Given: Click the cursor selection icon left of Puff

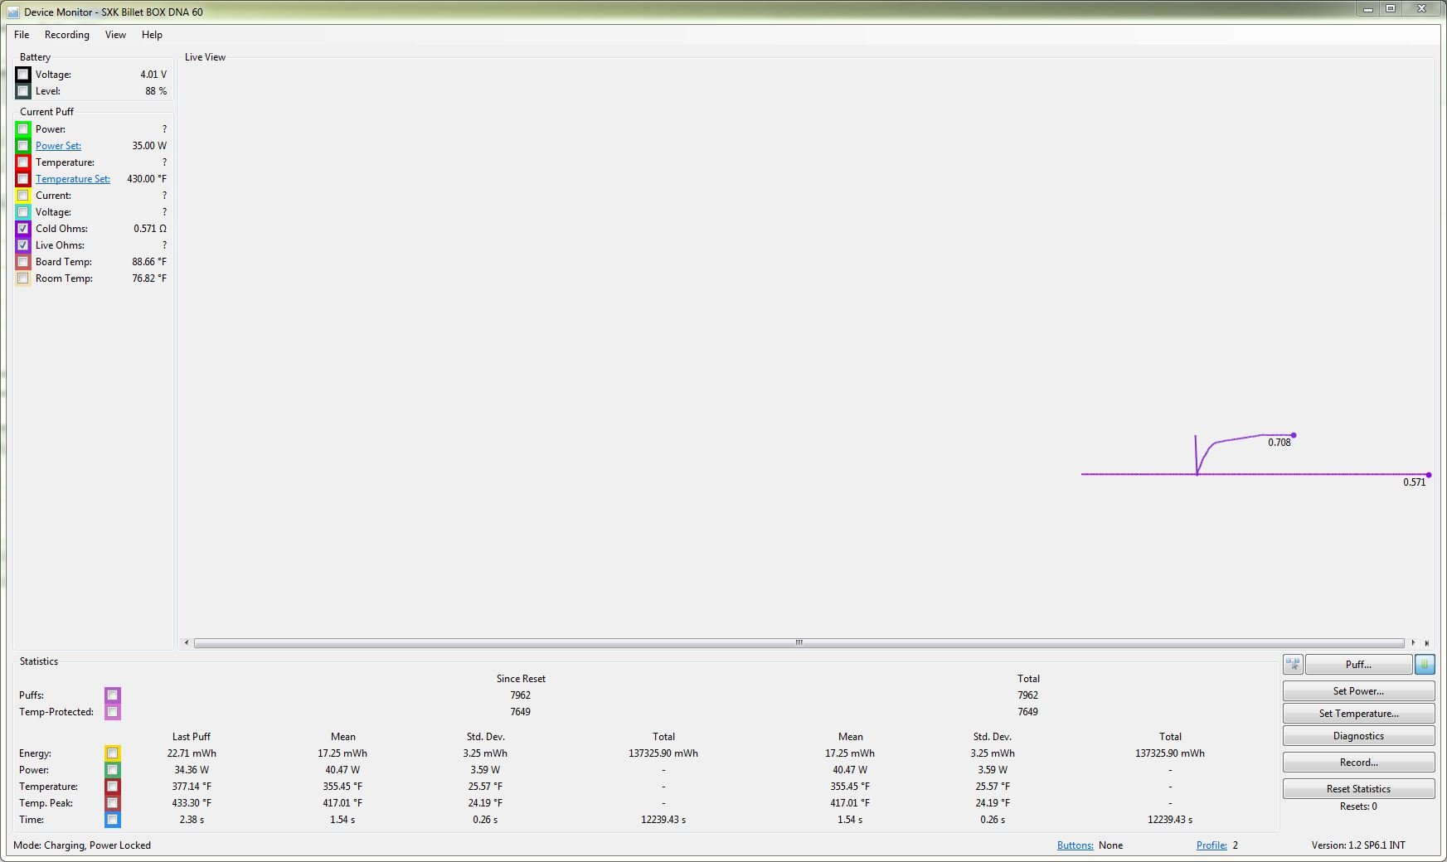Looking at the screenshot, I should point(1293,665).
